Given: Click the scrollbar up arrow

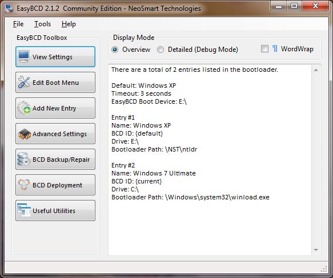Looking at the screenshot, I should (x=316, y=70).
